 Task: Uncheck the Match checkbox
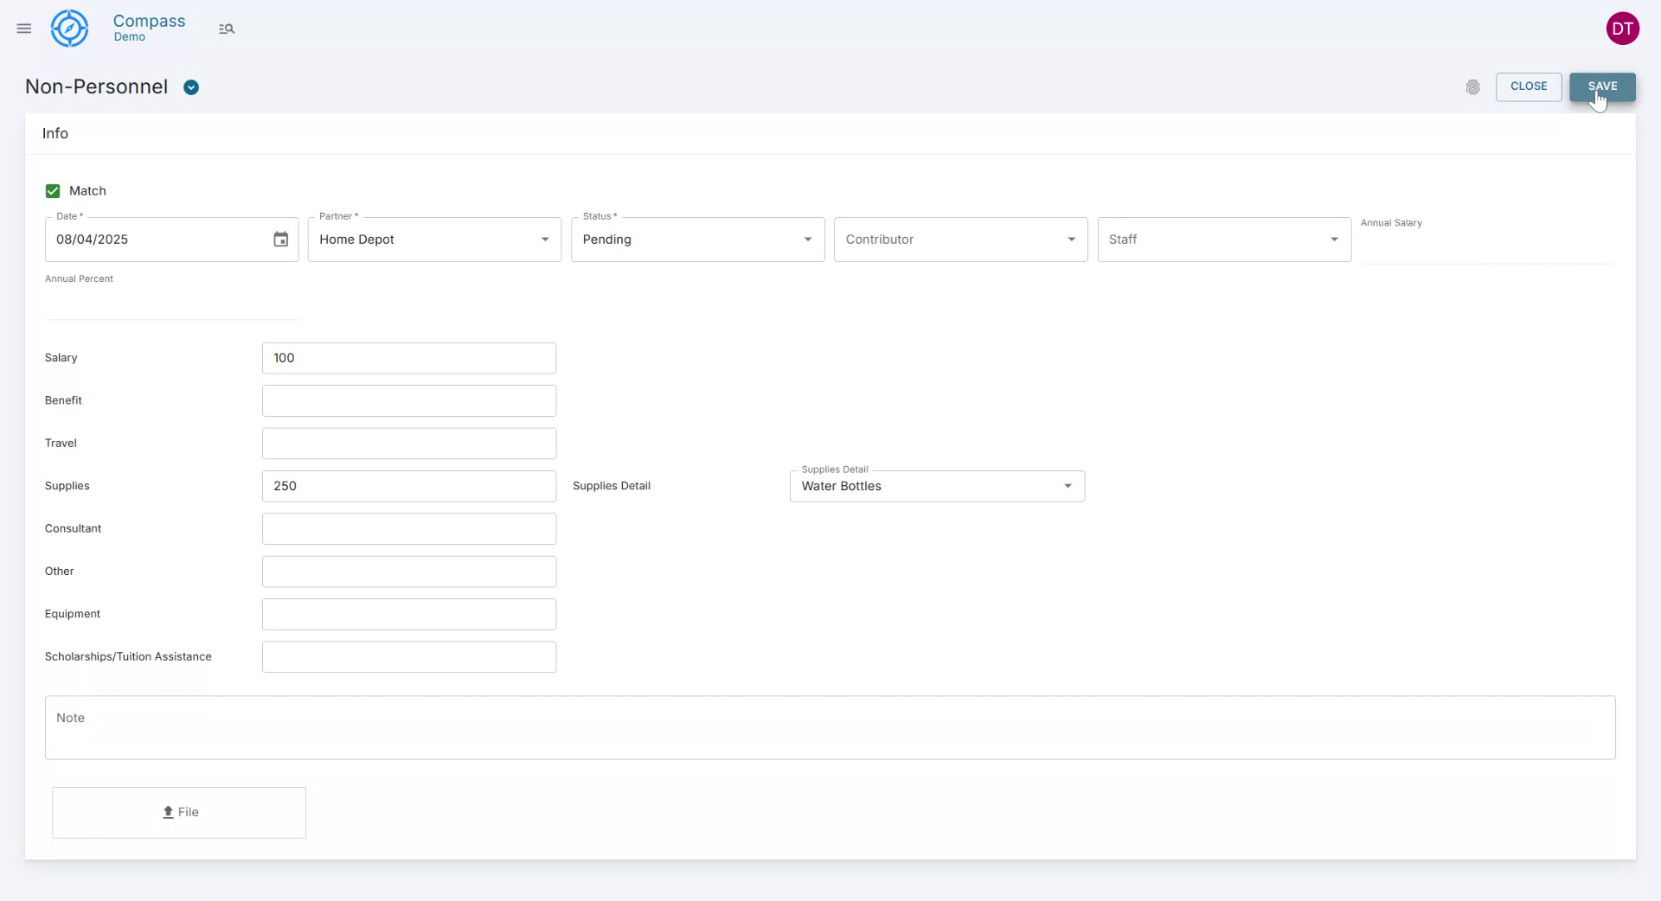pos(53,190)
